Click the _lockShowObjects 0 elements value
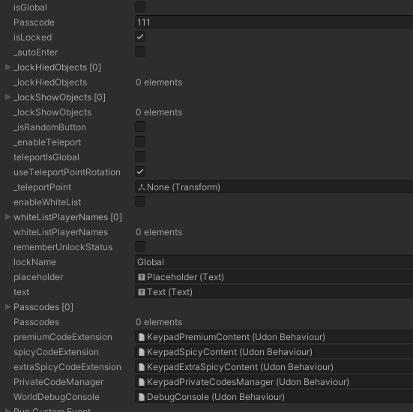This screenshot has width=413, height=412. tap(159, 112)
